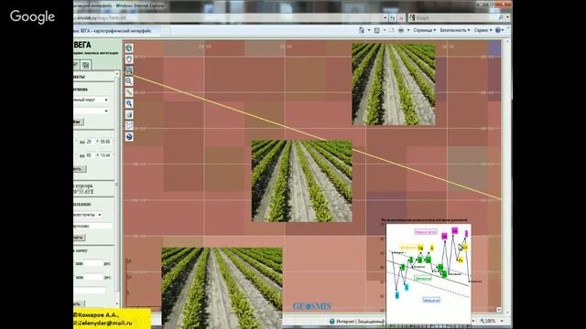Click the IE feeds icon
Screen dimensions: 586x329
[x=377, y=30]
